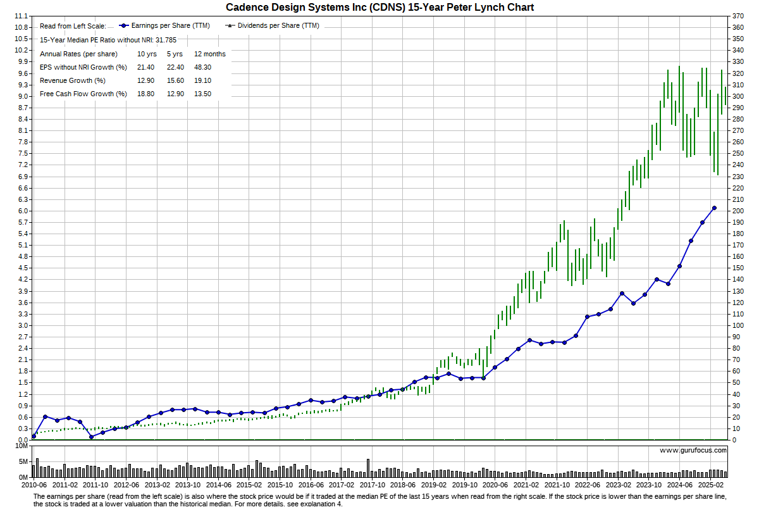Select the EPS growth value 22.40
The height and width of the screenshot is (519, 759).
coord(175,67)
